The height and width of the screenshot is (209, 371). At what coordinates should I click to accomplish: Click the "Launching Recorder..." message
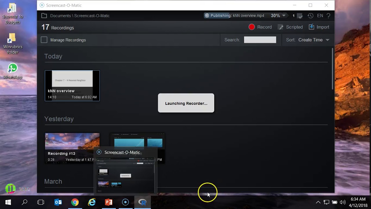click(186, 103)
